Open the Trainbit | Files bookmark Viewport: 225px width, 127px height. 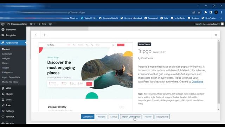[x=89, y=18]
